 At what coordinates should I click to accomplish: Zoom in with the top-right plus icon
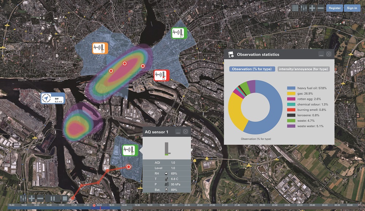[x=312, y=8]
